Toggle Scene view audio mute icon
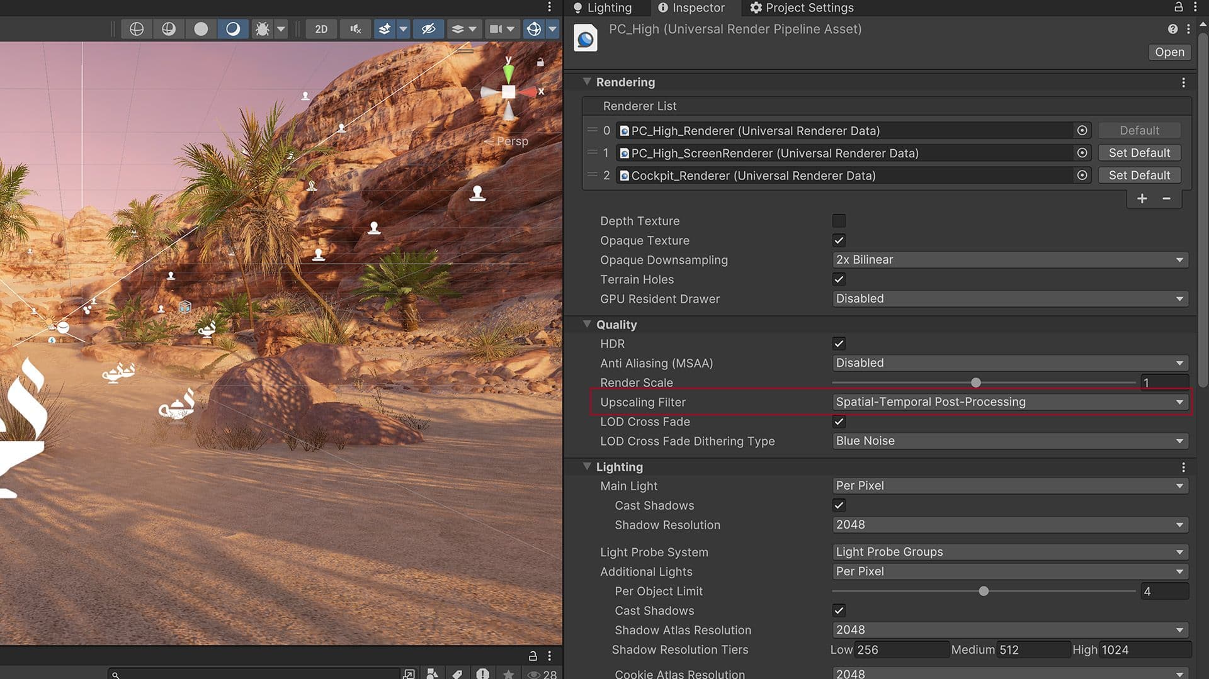This screenshot has width=1209, height=679. coord(355,28)
